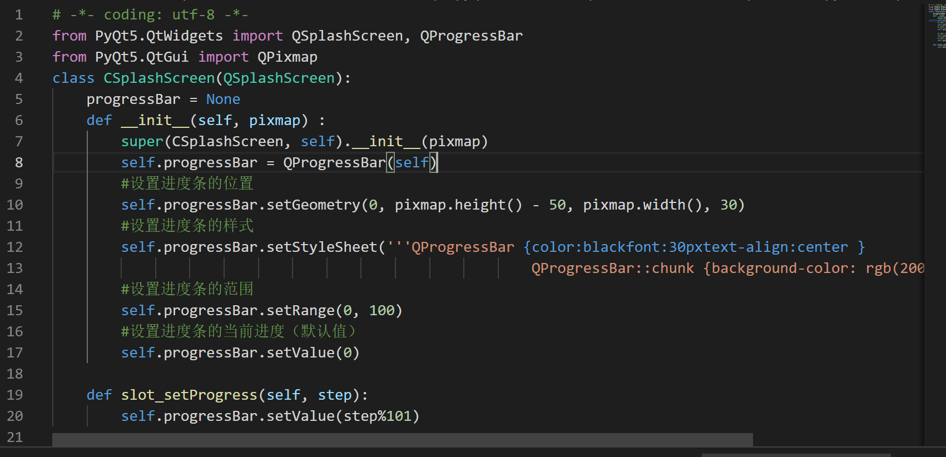Click the QSplashScreen import on line 2
This screenshot has height=457, width=946.
pos(347,36)
